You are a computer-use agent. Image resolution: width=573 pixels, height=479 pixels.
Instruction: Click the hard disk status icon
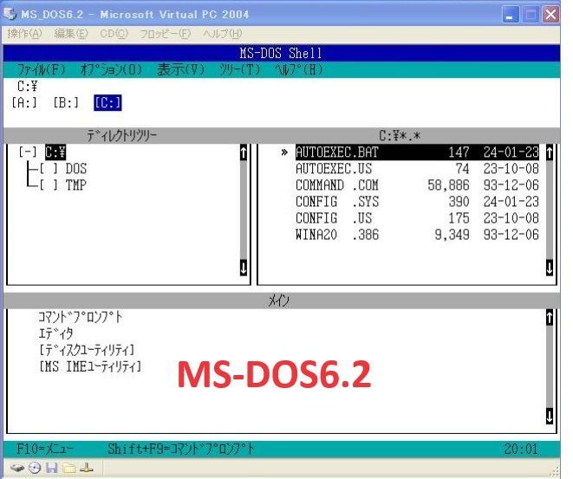coord(16,468)
